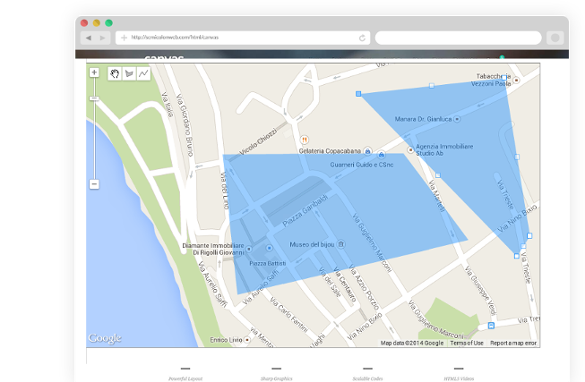Zoom out with the map minus button
585x382 pixels.
[94, 184]
